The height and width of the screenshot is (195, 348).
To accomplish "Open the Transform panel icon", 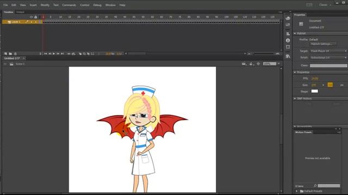I will click(288, 47).
